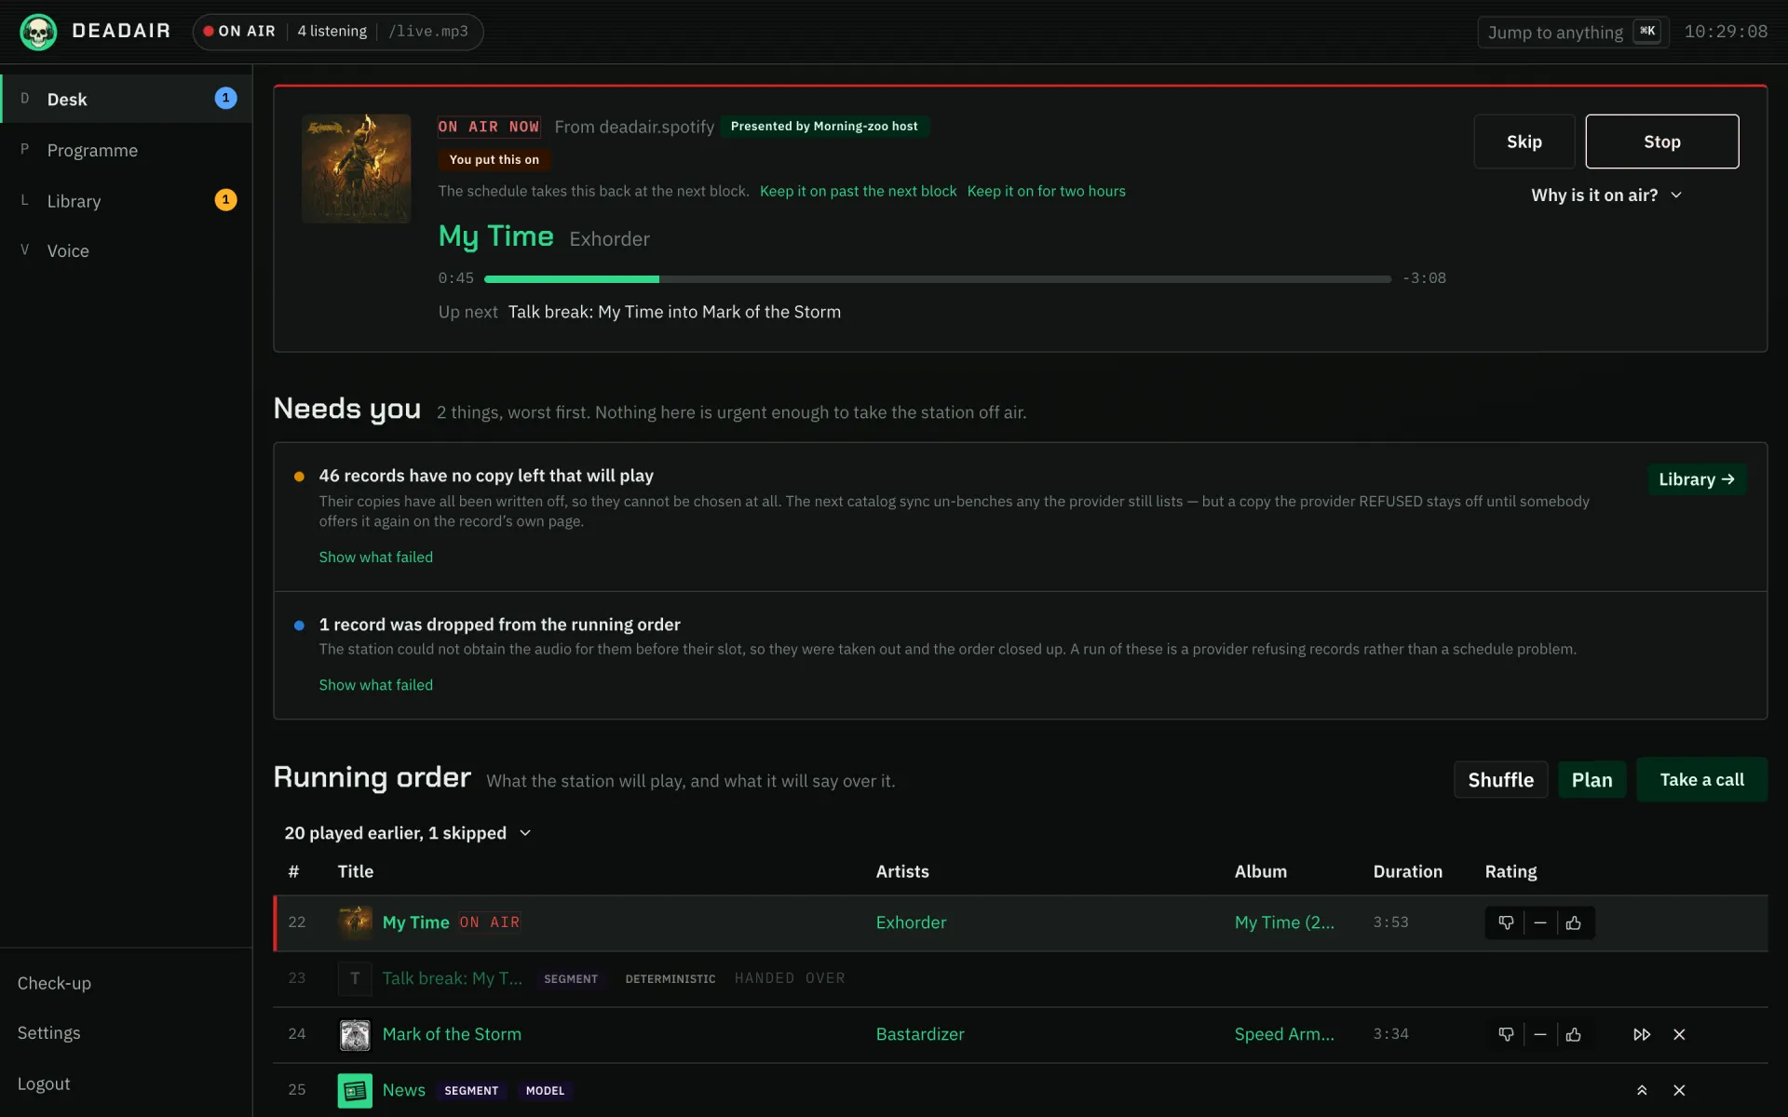
Task: Open the Desk section
Action: point(127,99)
